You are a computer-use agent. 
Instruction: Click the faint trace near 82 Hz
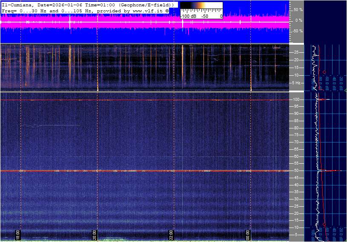click(x=51, y=125)
